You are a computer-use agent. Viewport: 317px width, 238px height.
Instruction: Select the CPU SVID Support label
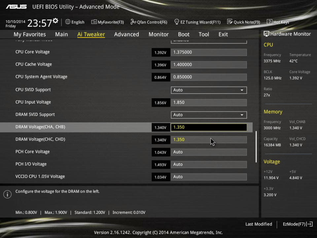(x=33, y=90)
